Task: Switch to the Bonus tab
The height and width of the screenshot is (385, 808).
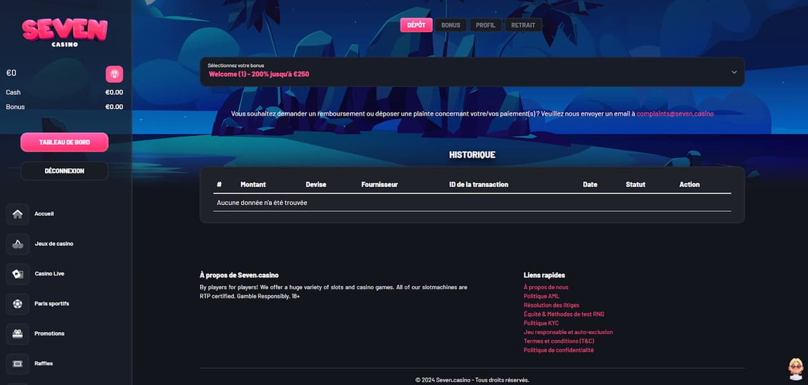Action: pos(450,25)
